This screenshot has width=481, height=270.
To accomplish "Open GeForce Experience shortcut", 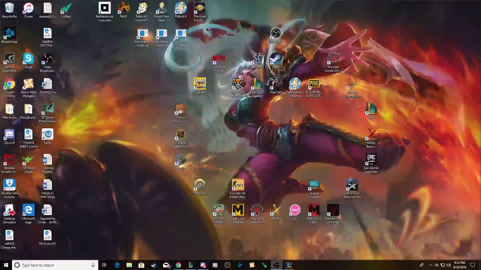I will [x=9, y=63].
